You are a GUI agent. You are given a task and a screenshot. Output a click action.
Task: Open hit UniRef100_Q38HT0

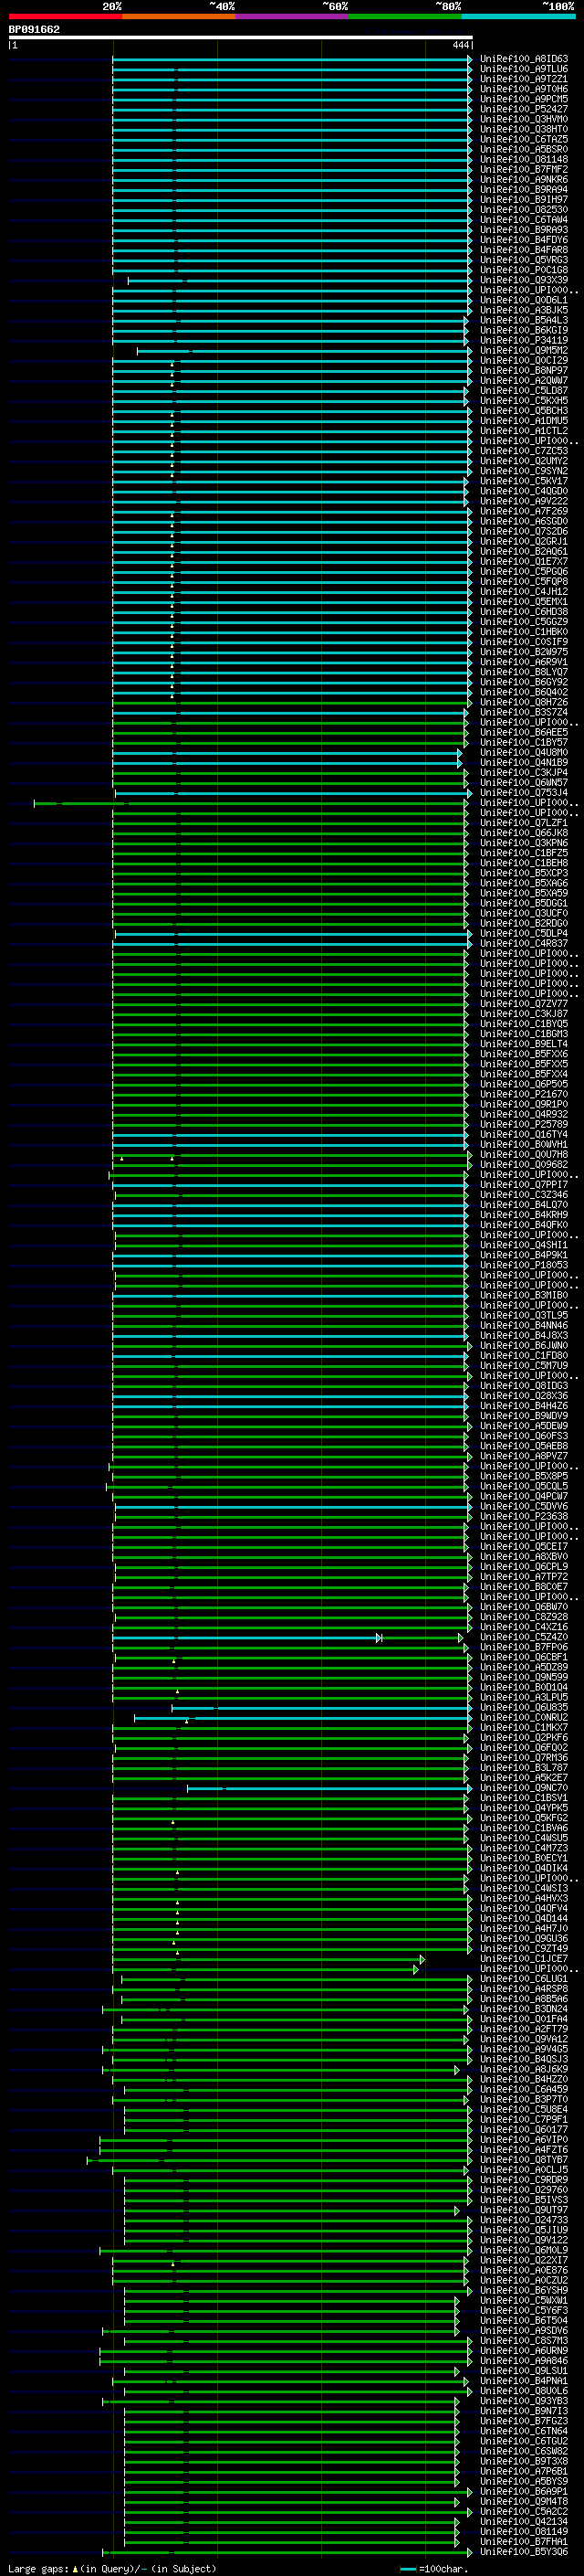pos(524,129)
